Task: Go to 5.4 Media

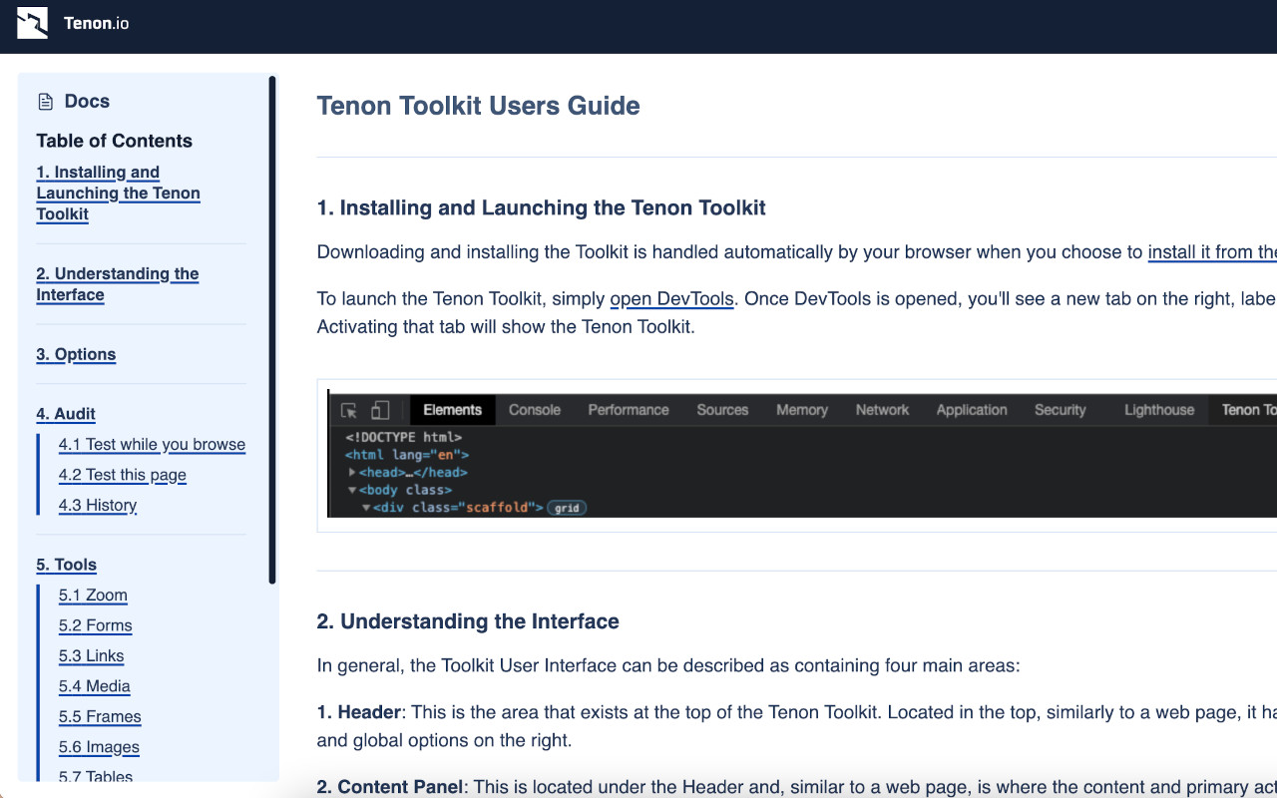Action: [95, 686]
